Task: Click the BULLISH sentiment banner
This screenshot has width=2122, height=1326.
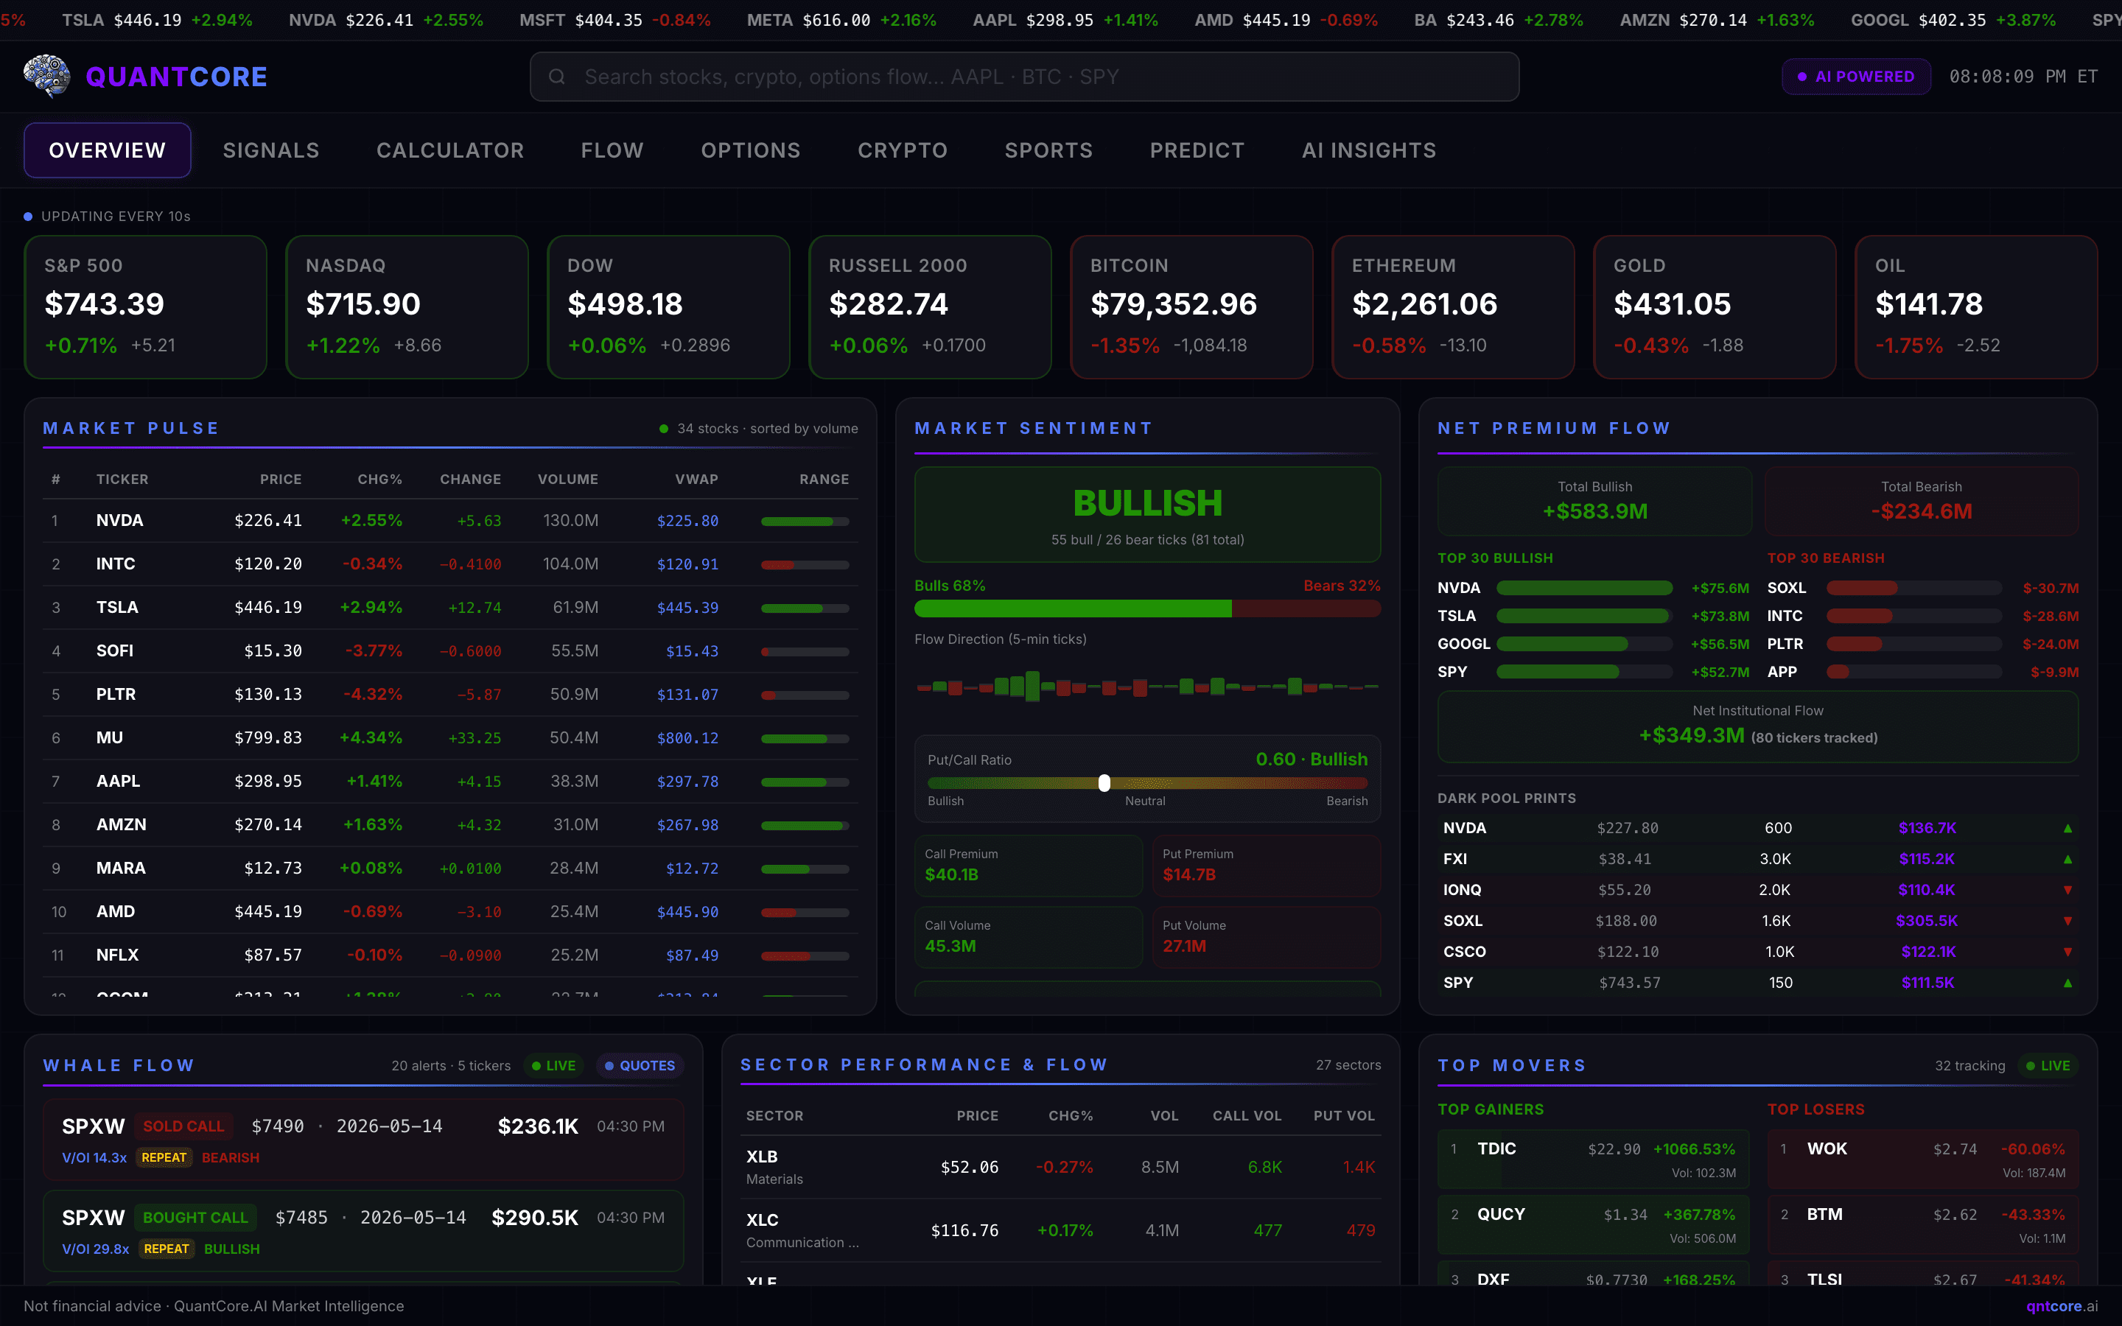Action: [x=1147, y=515]
